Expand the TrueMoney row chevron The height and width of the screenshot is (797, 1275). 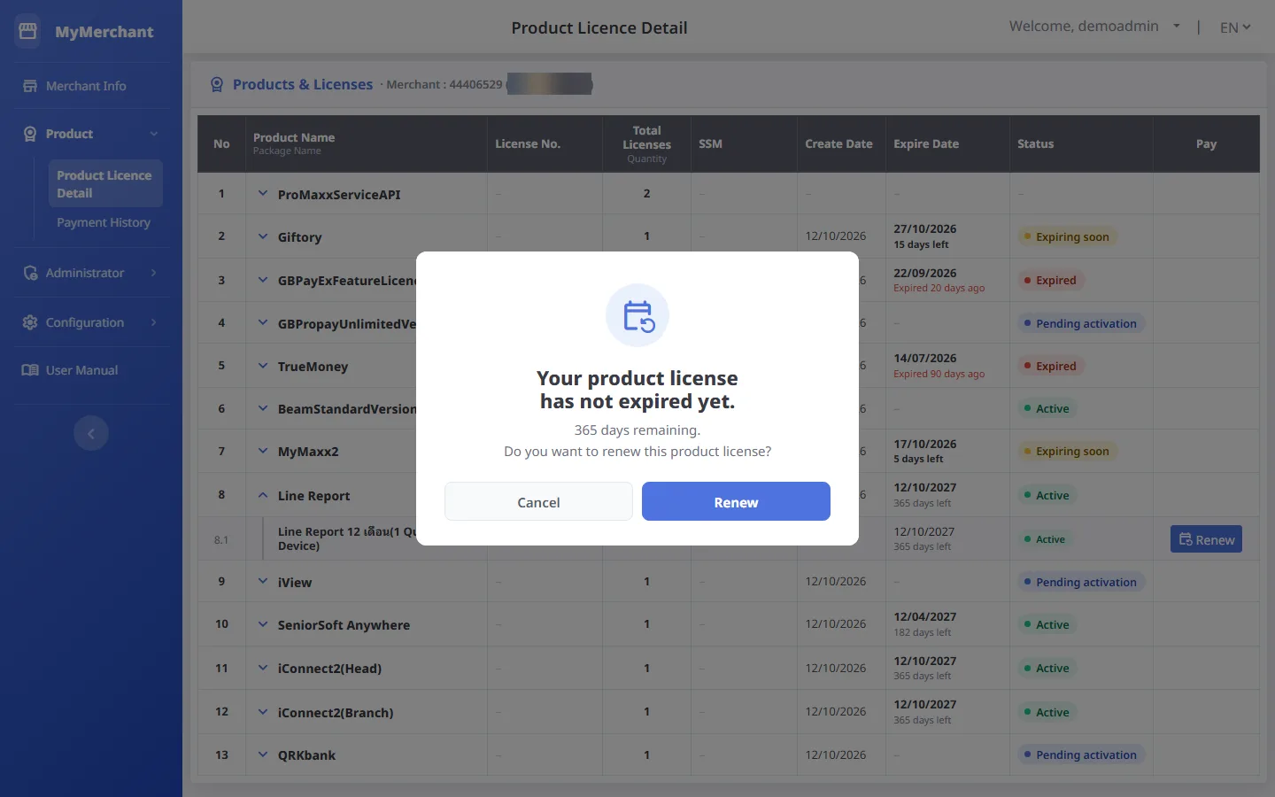[263, 366]
